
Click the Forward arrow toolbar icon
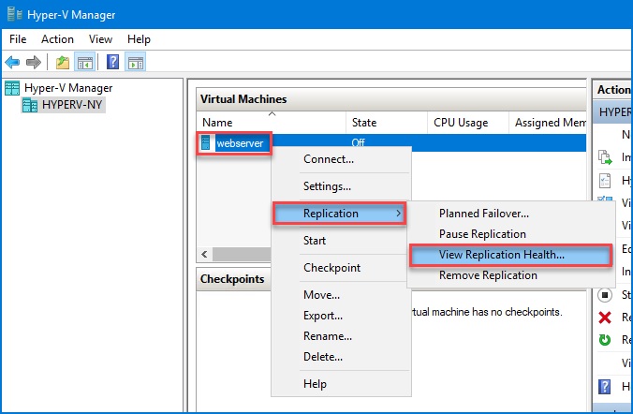(x=34, y=63)
